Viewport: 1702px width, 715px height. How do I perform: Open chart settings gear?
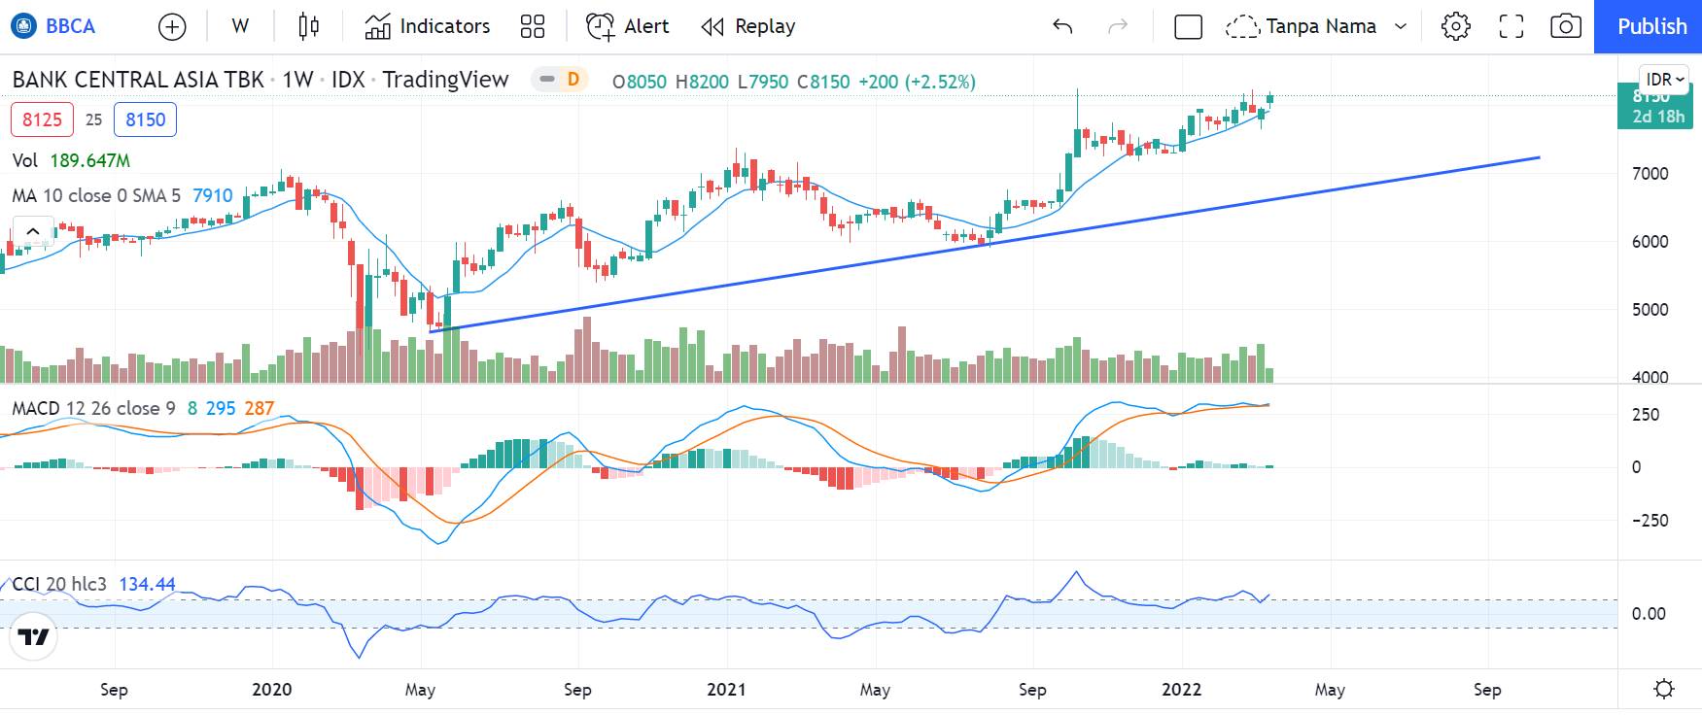point(1455,26)
